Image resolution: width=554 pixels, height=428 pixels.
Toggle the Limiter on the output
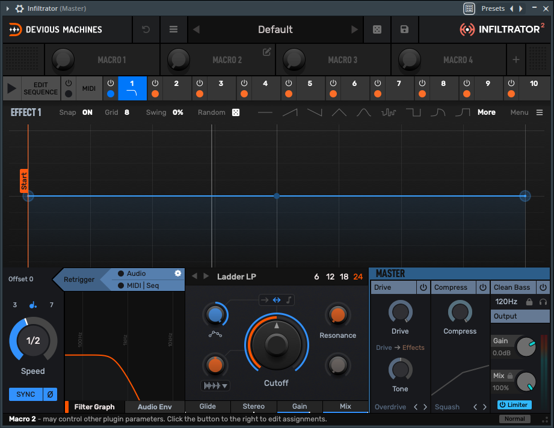(x=514, y=405)
